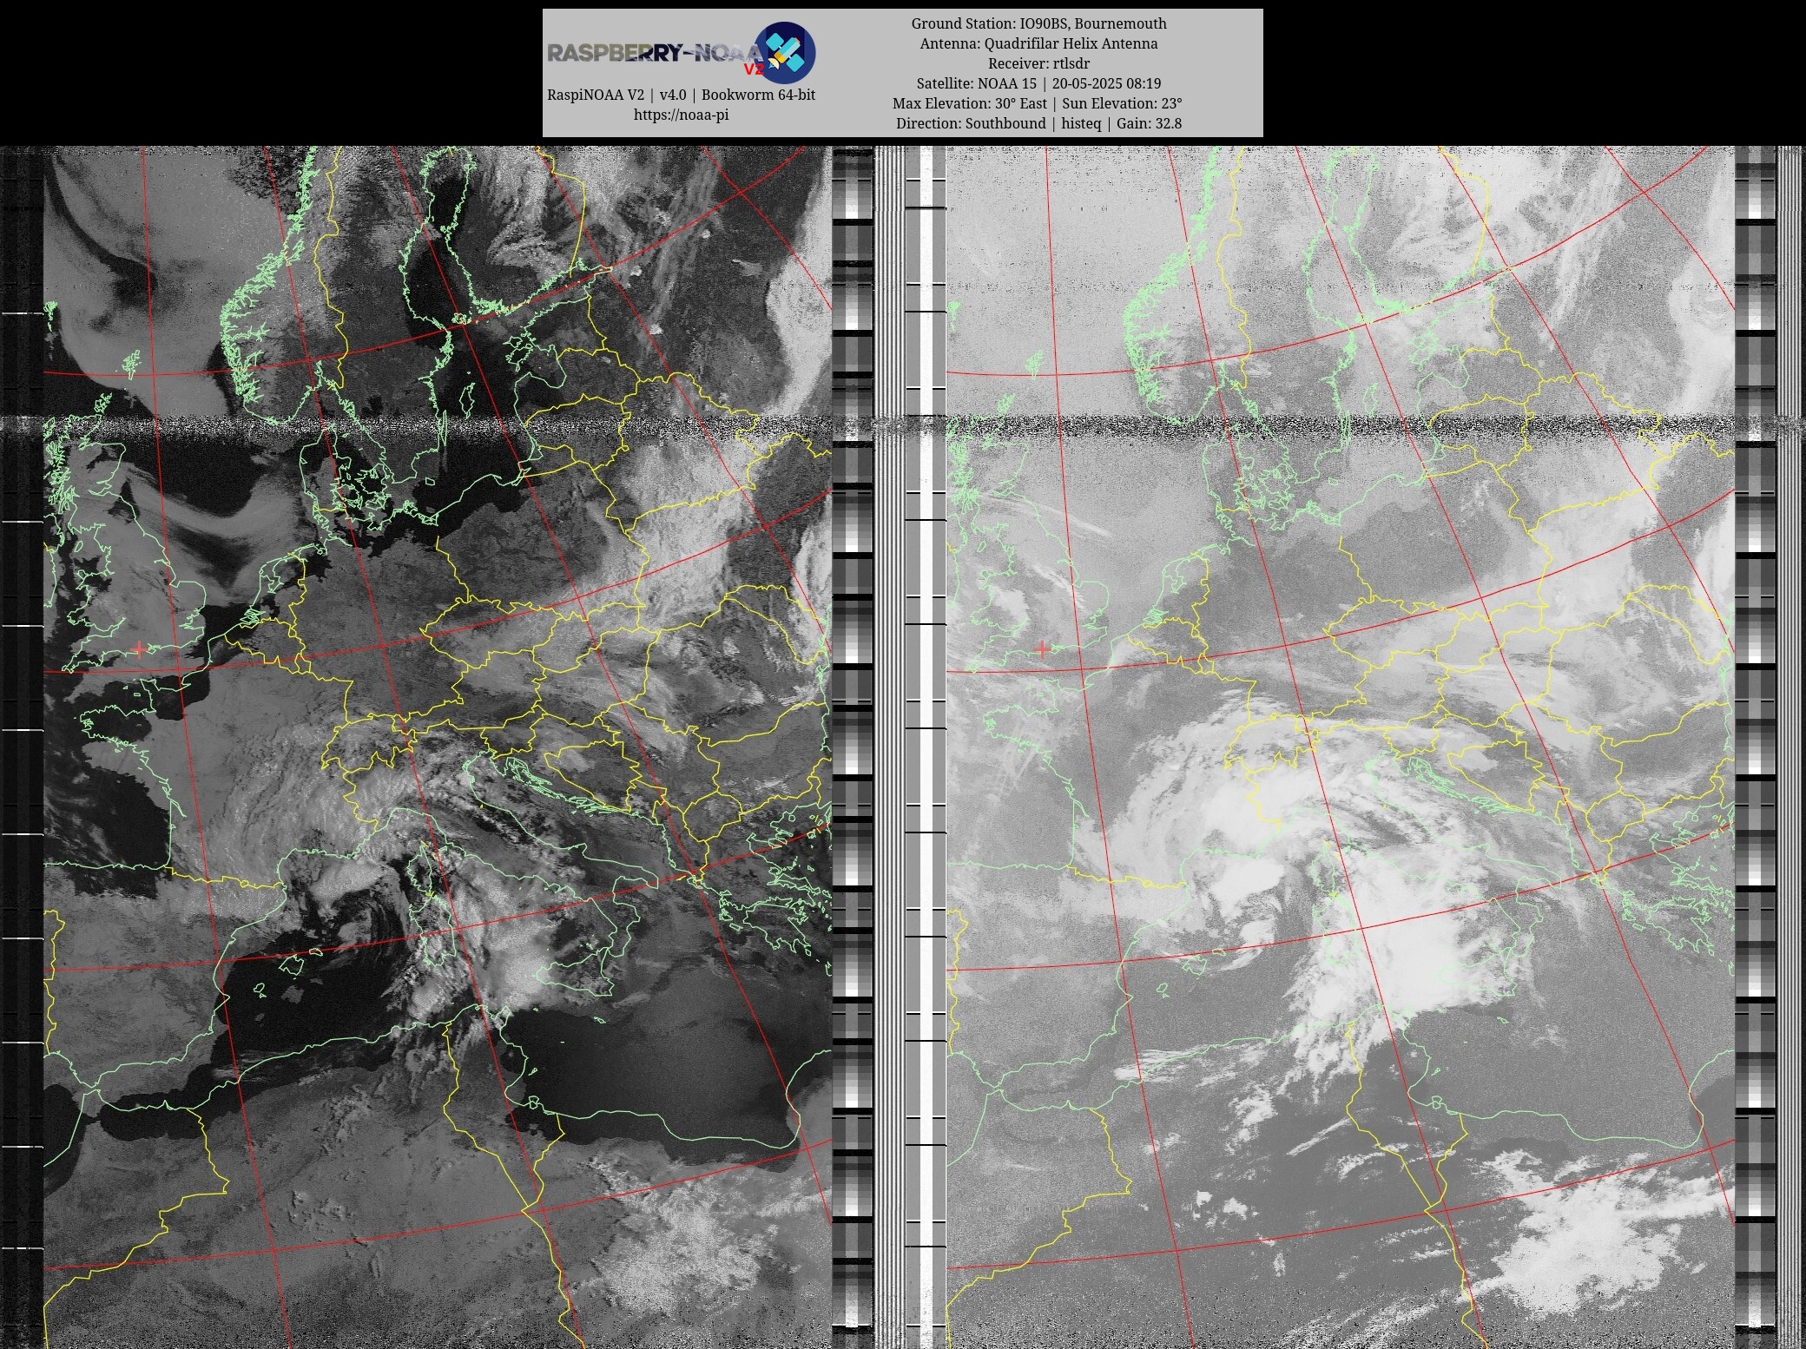Click the red ground station cross on left image
The width and height of the screenshot is (1806, 1349).
[140, 648]
